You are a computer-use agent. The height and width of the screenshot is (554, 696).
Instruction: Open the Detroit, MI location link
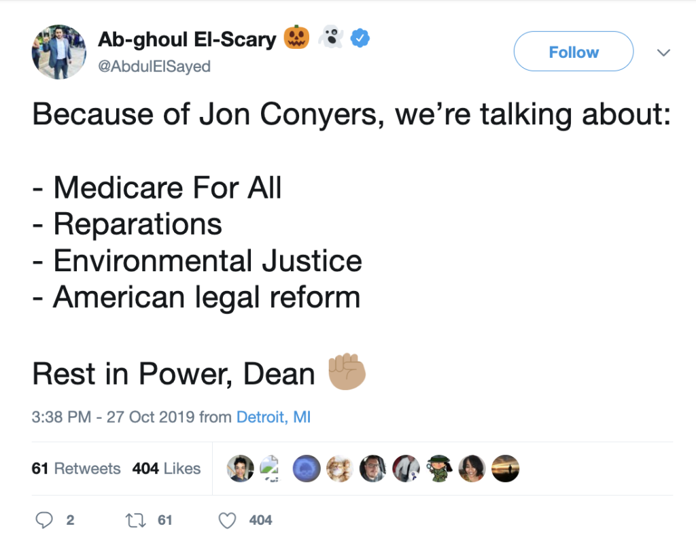pos(273,417)
